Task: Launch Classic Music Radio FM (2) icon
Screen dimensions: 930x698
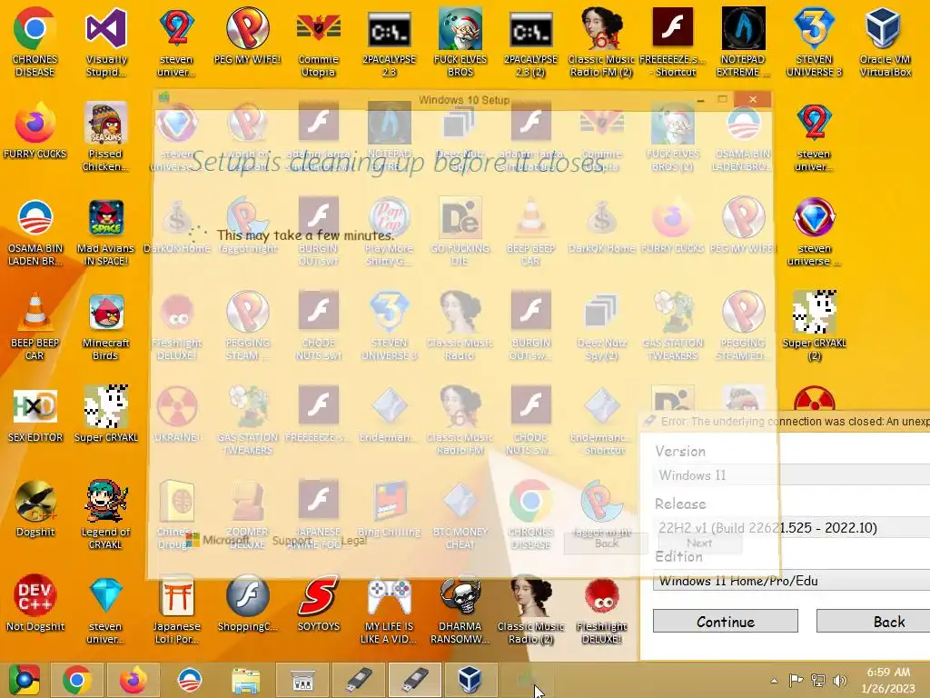Action: [x=601, y=43]
